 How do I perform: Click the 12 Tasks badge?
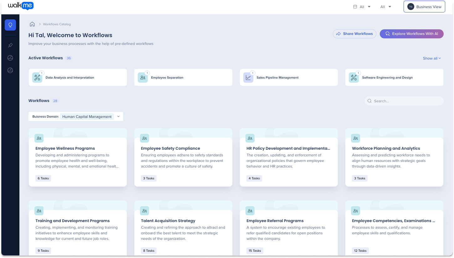[x=360, y=251]
